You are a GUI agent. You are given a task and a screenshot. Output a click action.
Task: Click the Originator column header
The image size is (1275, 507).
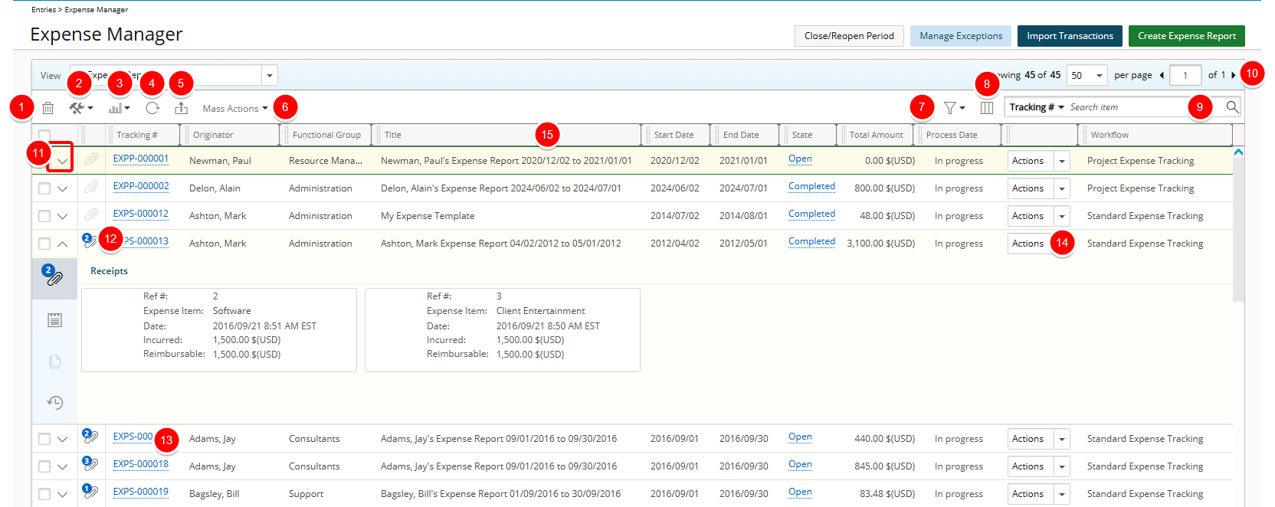[x=230, y=135]
